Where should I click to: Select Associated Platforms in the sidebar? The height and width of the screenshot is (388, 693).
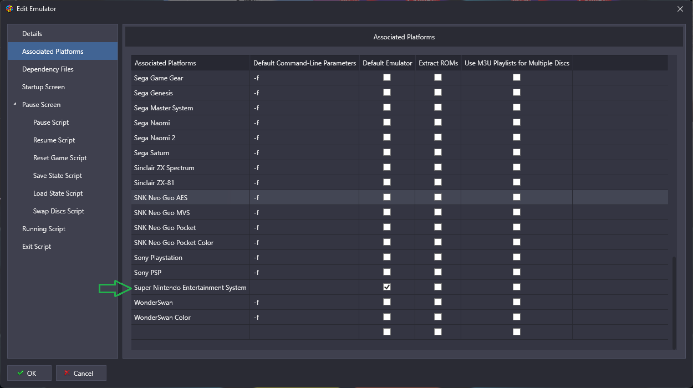[63, 52]
